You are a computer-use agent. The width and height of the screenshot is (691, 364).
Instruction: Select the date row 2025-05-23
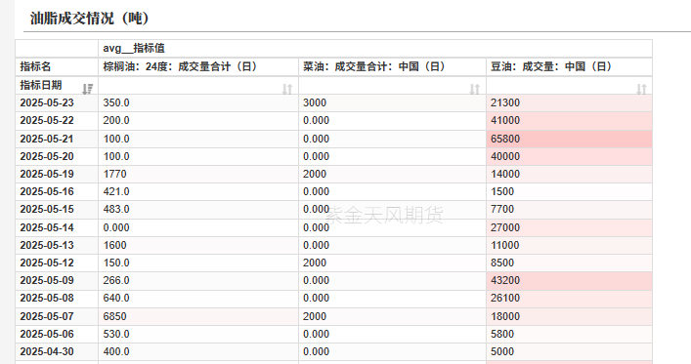[x=57, y=103]
